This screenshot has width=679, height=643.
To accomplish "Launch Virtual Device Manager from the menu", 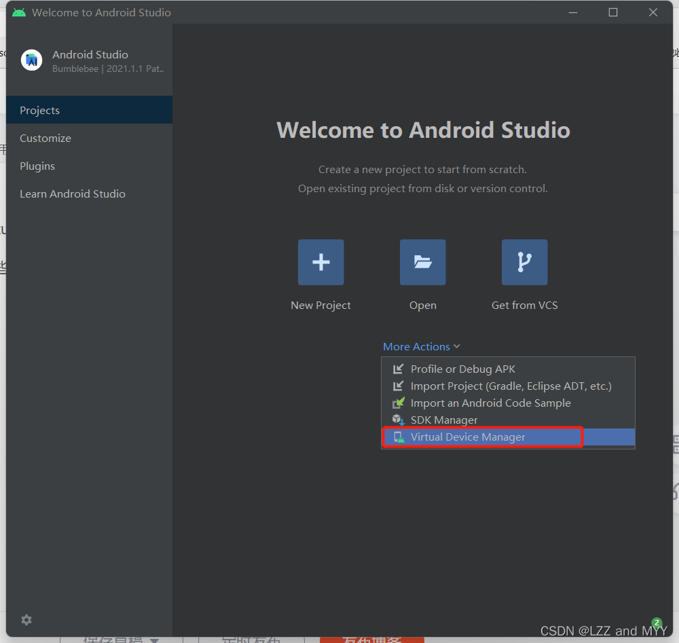I will click(x=508, y=437).
